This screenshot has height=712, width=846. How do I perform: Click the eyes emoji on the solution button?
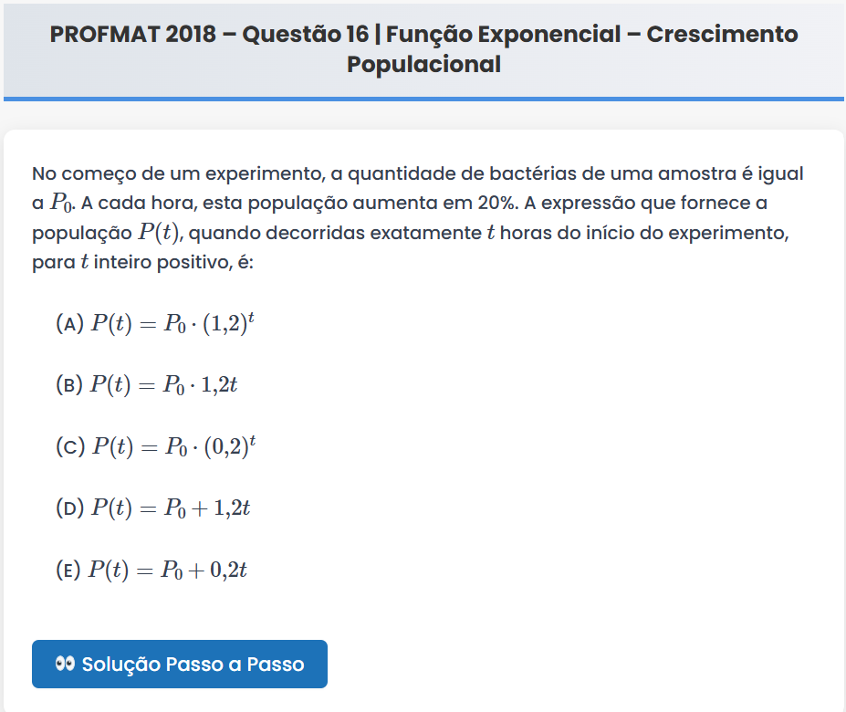[x=64, y=664]
